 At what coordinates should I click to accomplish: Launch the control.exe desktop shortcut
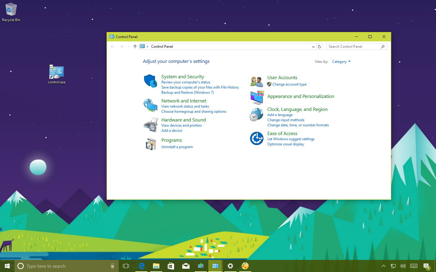(56, 72)
